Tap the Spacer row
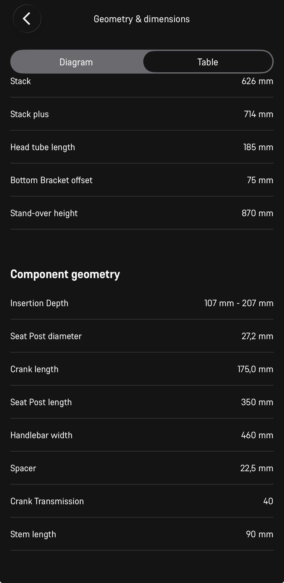The image size is (284, 583). (x=142, y=468)
